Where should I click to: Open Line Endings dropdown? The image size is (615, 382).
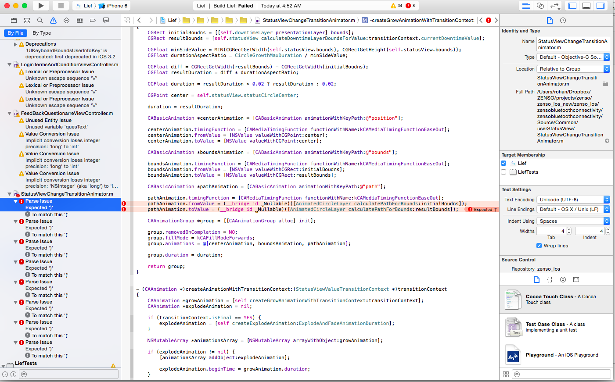[573, 209]
